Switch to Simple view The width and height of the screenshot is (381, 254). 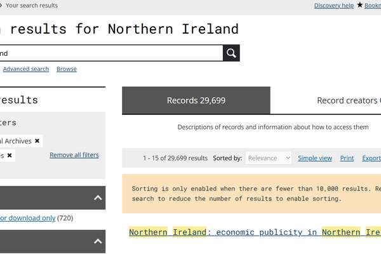point(315,158)
